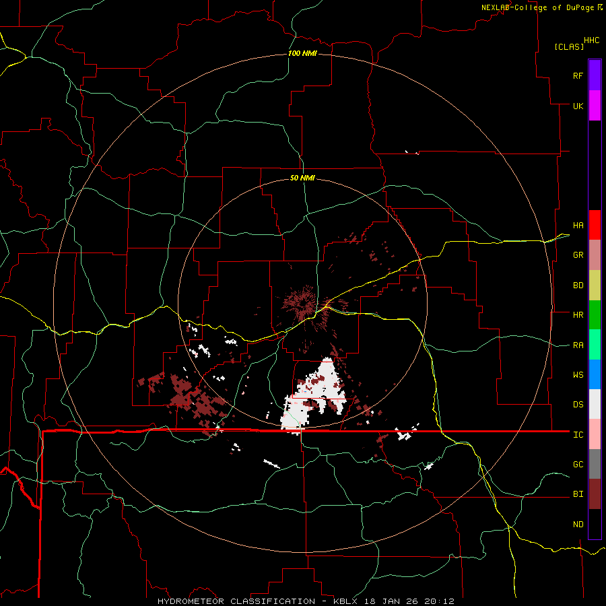
Task: Click the GC legend label
Action: pos(578,465)
